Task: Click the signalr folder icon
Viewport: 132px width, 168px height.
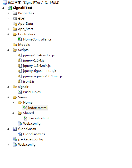Action: tap(14, 87)
